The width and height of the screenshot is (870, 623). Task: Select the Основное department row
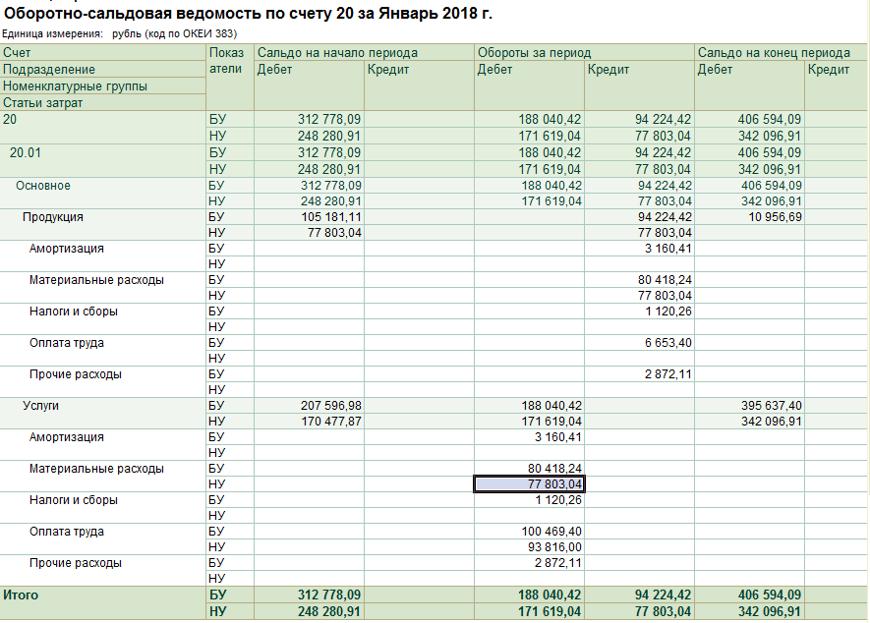pos(42,186)
